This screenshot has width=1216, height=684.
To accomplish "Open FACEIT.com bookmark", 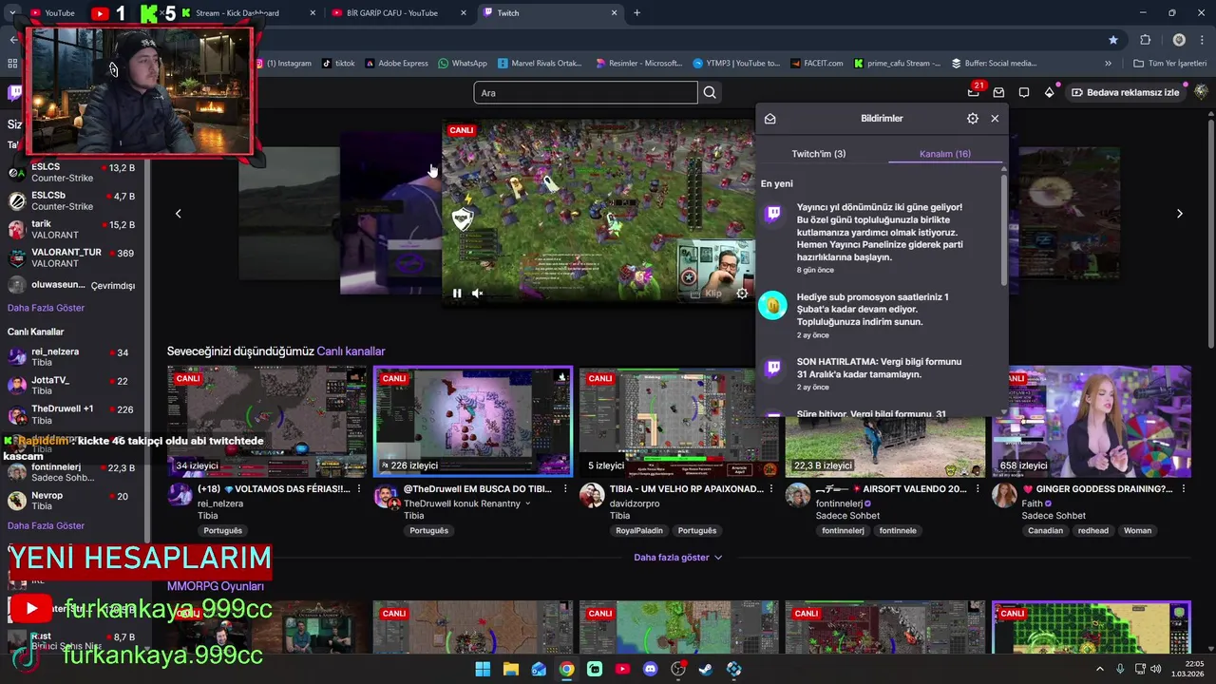I will (817, 64).
